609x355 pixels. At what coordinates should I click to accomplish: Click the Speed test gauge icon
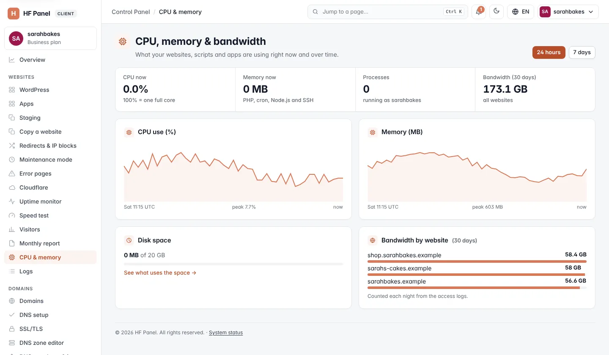coord(12,215)
